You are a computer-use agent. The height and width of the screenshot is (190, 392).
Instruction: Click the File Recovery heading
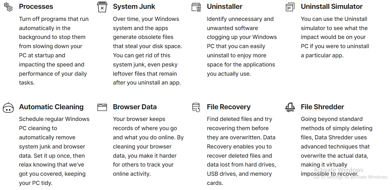tap(229, 107)
